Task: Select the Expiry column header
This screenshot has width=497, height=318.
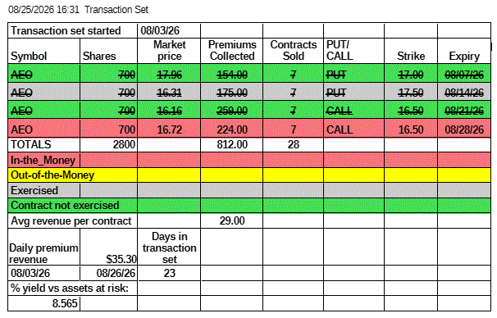Action: [x=464, y=51]
